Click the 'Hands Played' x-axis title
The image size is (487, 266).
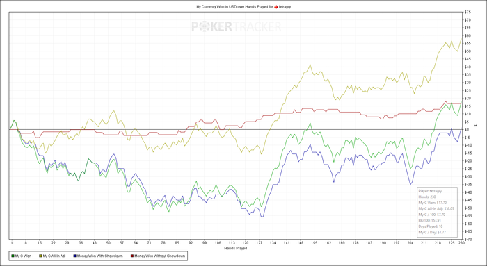(235, 249)
